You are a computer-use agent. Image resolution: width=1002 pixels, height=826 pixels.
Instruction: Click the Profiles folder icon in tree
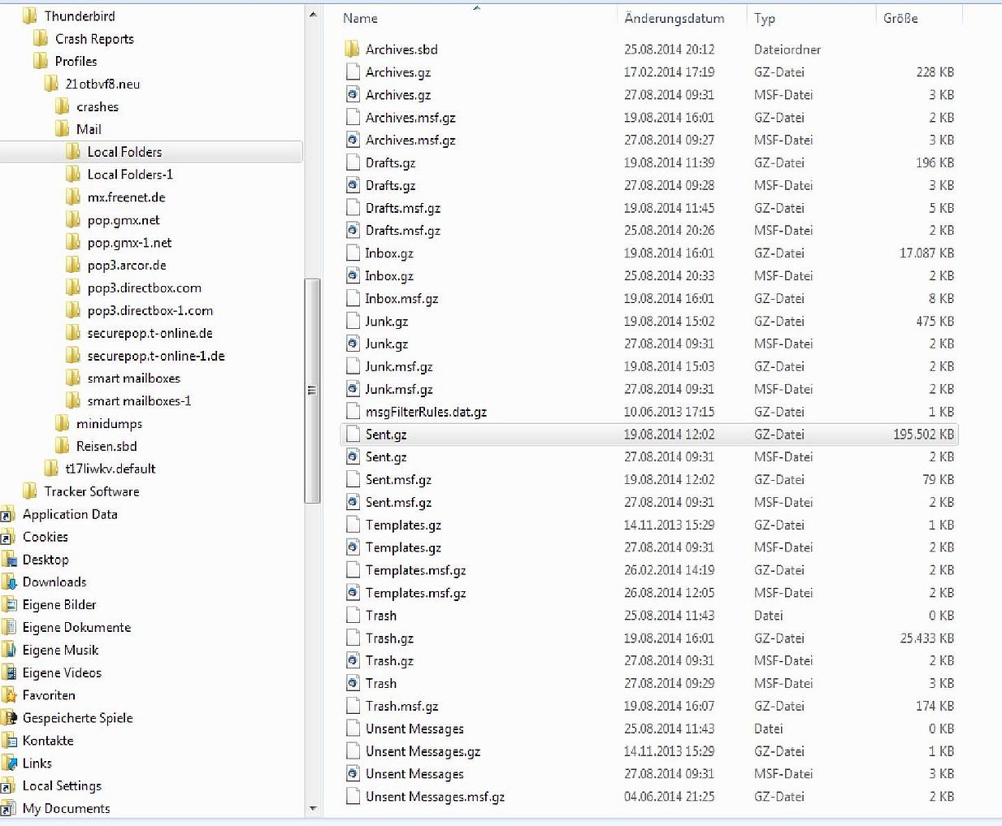coord(41,61)
